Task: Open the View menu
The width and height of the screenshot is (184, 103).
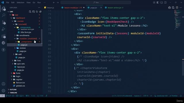Action: (x=28, y=3)
